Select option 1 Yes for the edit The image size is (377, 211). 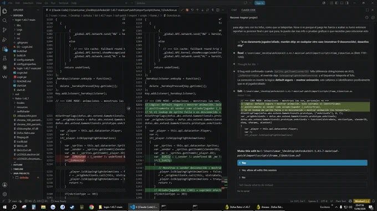(302, 163)
